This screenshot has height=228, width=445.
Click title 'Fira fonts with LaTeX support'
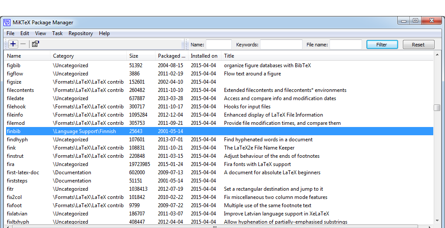point(257,164)
